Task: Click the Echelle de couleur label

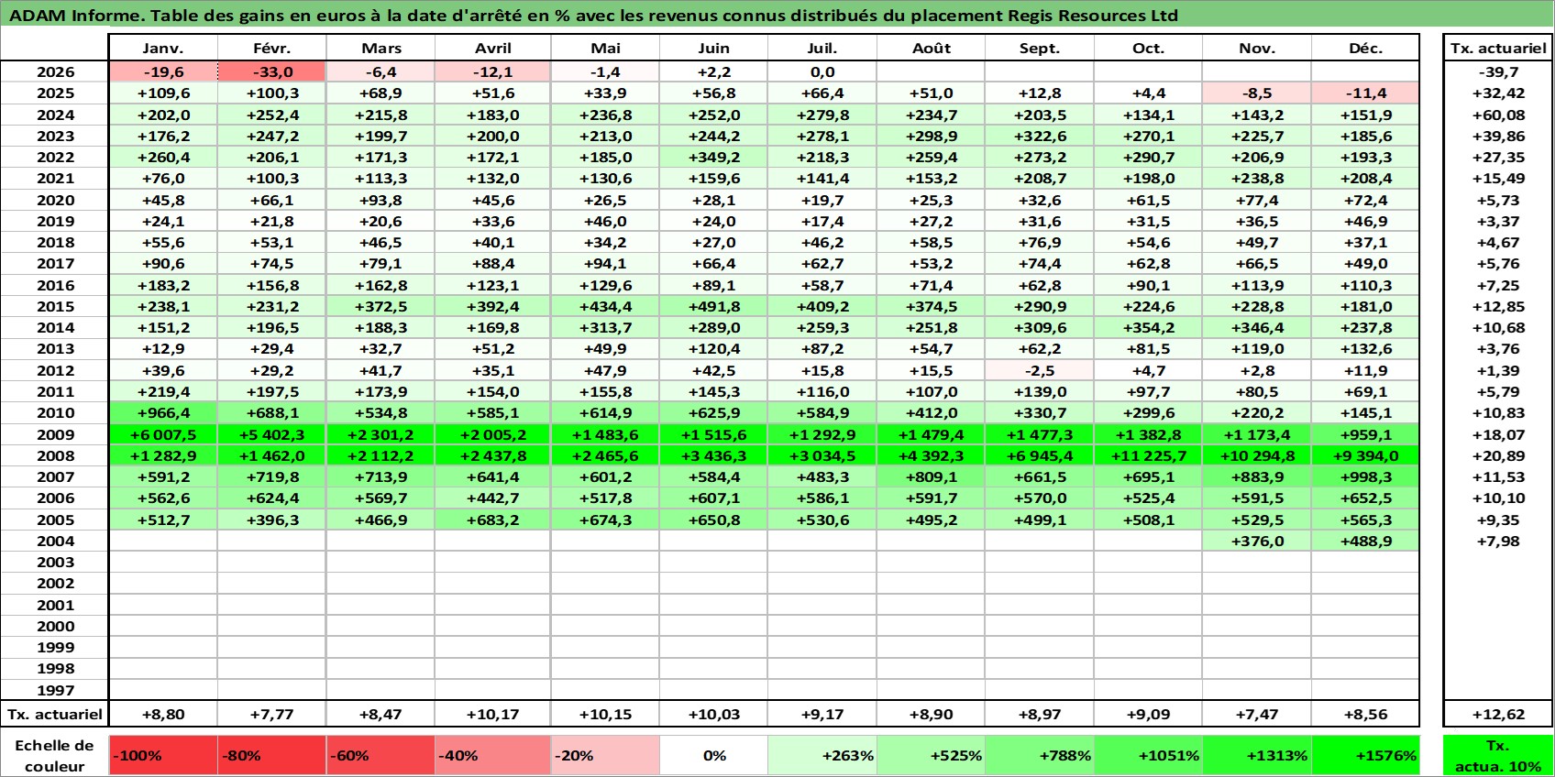Action: point(55,756)
